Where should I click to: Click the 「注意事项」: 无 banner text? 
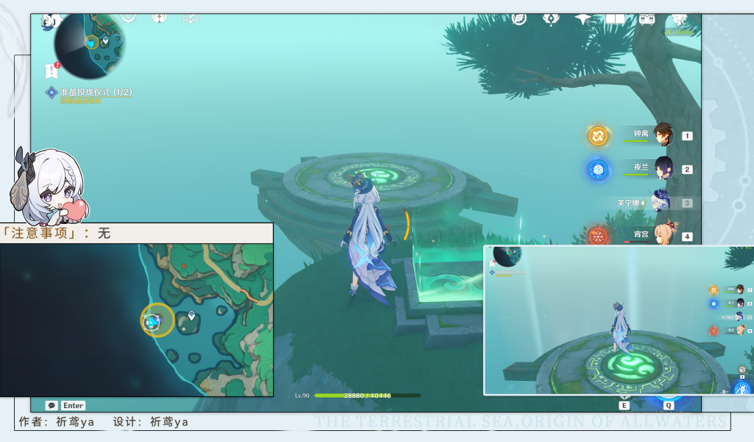click(56, 234)
